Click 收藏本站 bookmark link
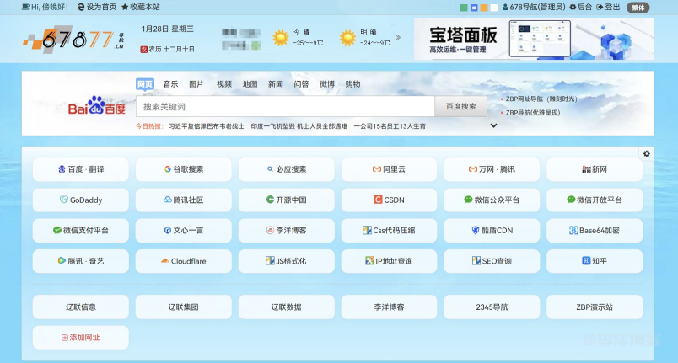The height and width of the screenshot is (363, 678). pyautogui.click(x=141, y=7)
